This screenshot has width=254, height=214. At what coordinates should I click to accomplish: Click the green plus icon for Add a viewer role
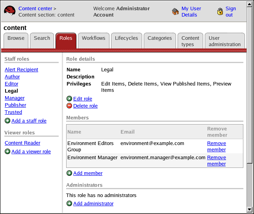pyautogui.click(x=7, y=151)
